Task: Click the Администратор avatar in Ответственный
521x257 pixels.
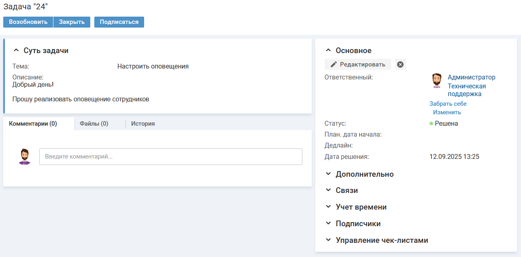Action: point(436,81)
